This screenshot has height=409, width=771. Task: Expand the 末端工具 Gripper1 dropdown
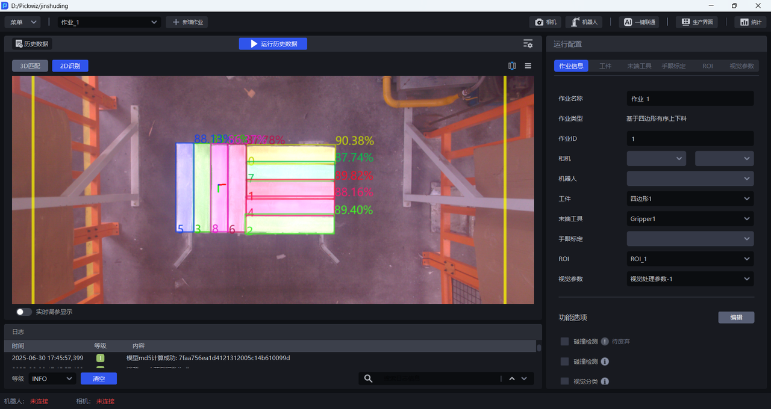tap(690, 219)
